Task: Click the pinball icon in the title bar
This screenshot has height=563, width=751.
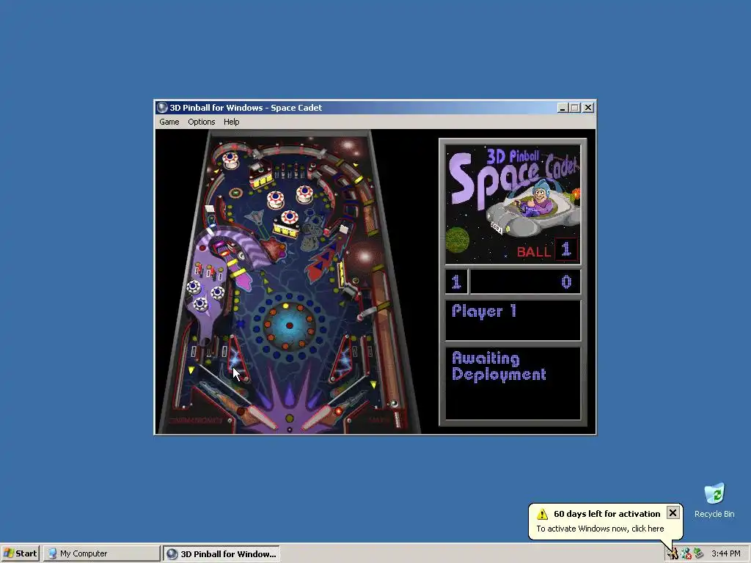Action: point(162,108)
